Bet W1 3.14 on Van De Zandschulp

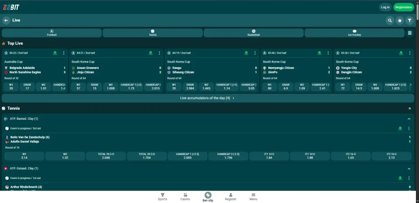[24, 156]
